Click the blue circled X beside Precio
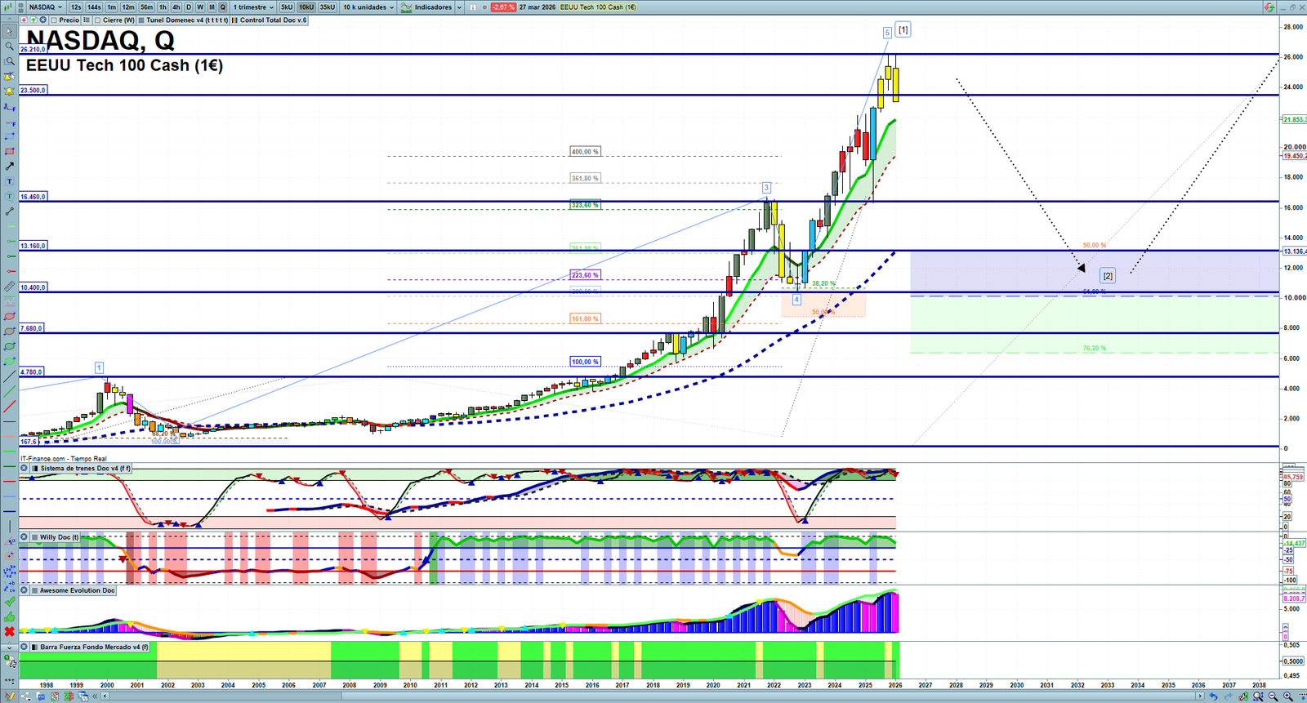 43,20
